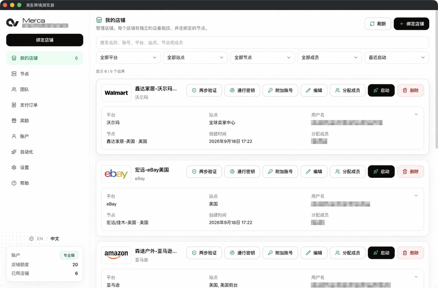Click the 刷新 refresh button
Screen dimensions: 438x288
pyautogui.click(x=378, y=24)
